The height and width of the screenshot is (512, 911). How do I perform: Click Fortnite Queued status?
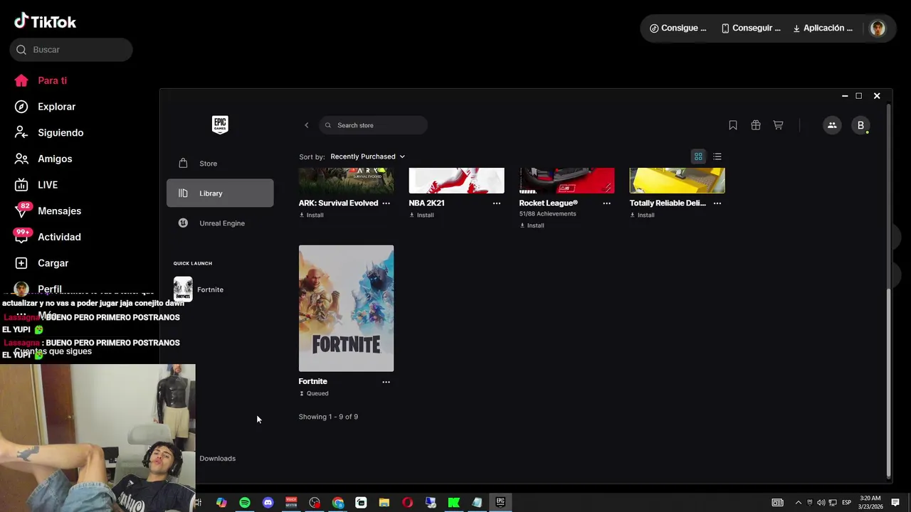click(314, 393)
